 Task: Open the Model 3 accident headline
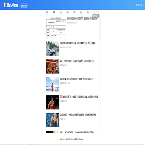click(x=78, y=43)
